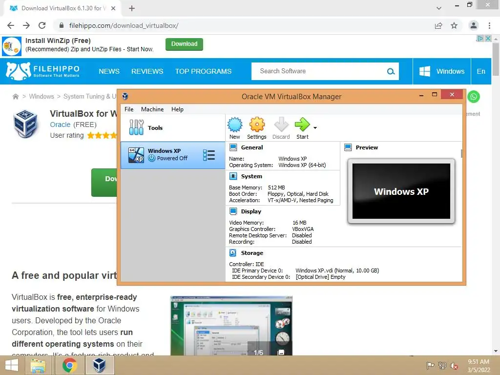Click the System section chip icon
The width and height of the screenshot is (500, 375).
click(233, 176)
